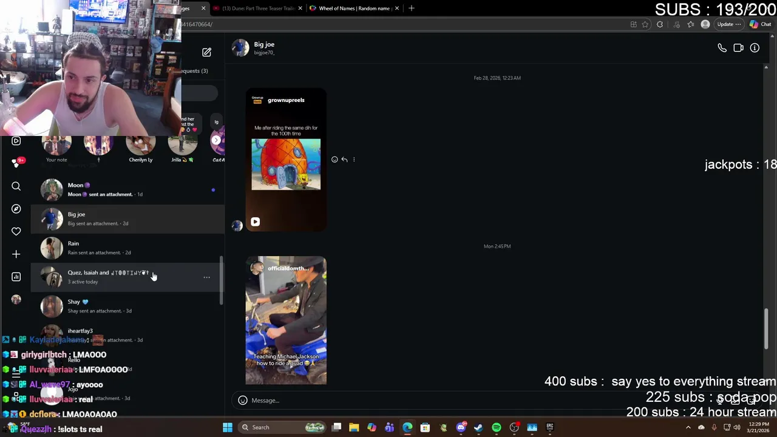This screenshot has height=437, width=777.
Task: Open officialdomth quad bike reel thumbnail
Action: click(x=286, y=320)
